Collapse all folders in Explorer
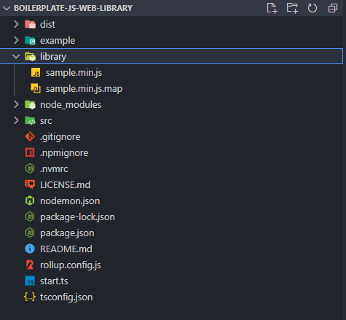 click(333, 8)
